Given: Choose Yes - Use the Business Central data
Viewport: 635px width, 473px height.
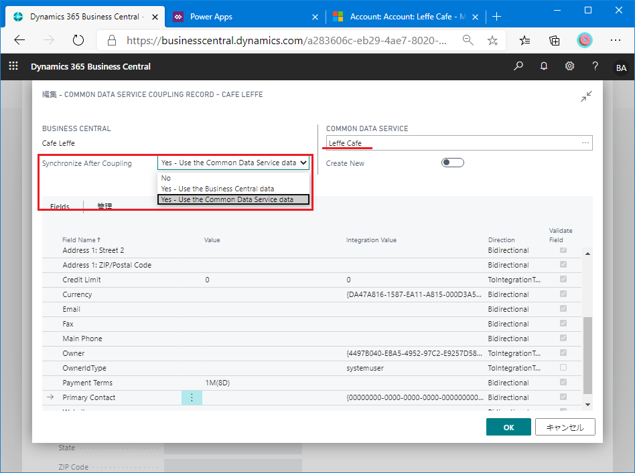Looking at the screenshot, I should (233, 189).
